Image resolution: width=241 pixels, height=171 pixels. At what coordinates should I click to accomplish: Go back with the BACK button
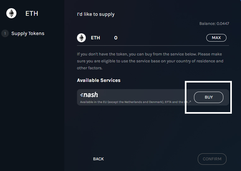click(x=98, y=159)
